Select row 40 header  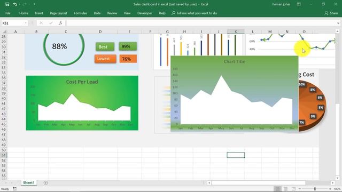click(4, 98)
